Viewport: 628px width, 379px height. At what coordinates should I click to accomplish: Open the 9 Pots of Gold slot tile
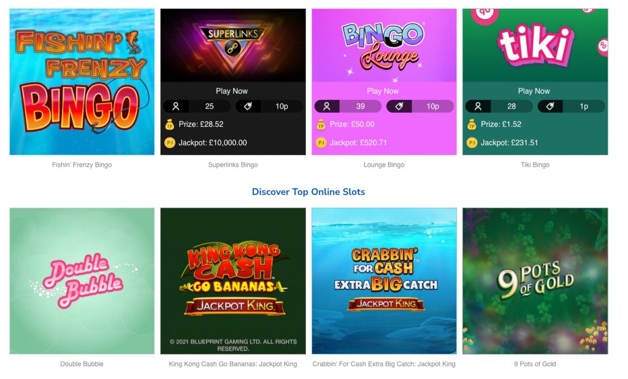click(535, 281)
